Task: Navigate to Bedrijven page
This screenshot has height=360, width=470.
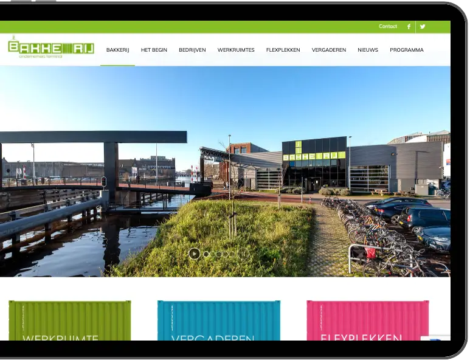Action: click(192, 50)
